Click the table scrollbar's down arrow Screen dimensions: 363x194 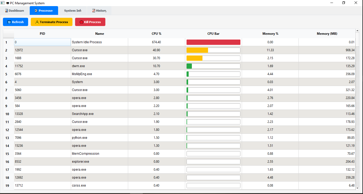pos(357,188)
